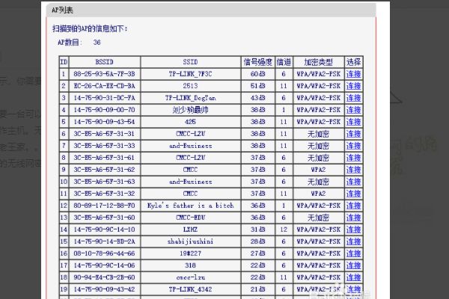Click 连接 link for SSID 318
Image resolution: width=449 pixels, height=299 pixels.
[354, 265]
